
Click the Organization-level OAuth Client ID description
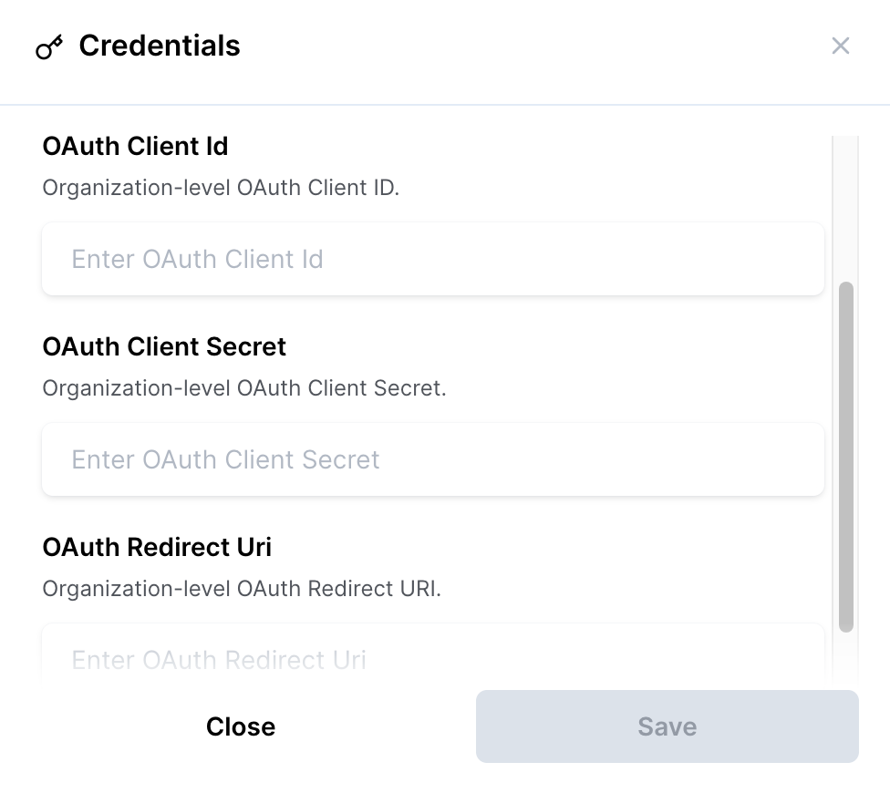pos(221,188)
